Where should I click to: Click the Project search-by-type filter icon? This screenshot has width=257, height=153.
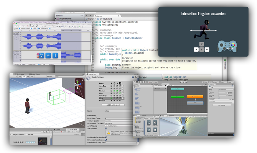tap(44, 132)
